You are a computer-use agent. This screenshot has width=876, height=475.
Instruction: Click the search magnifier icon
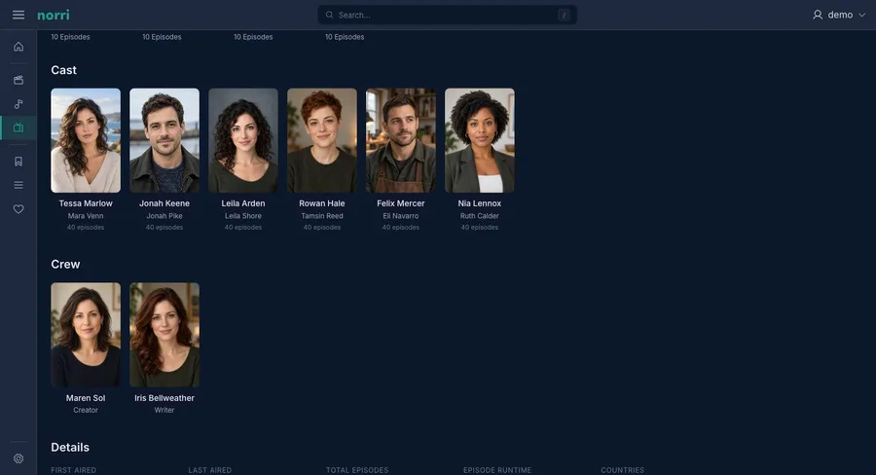(330, 16)
